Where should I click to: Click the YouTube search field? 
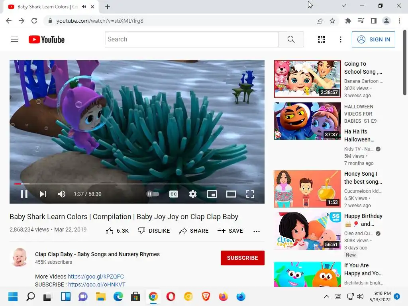point(192,39)
